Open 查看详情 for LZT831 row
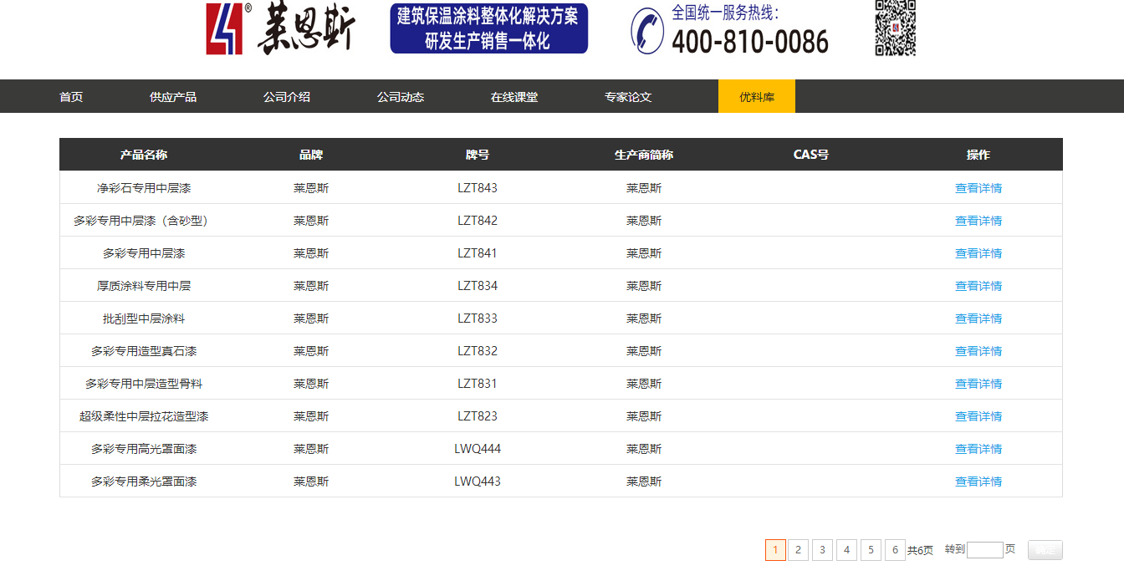This screenshot has width=1124, height=586. (x=978, y=384)
